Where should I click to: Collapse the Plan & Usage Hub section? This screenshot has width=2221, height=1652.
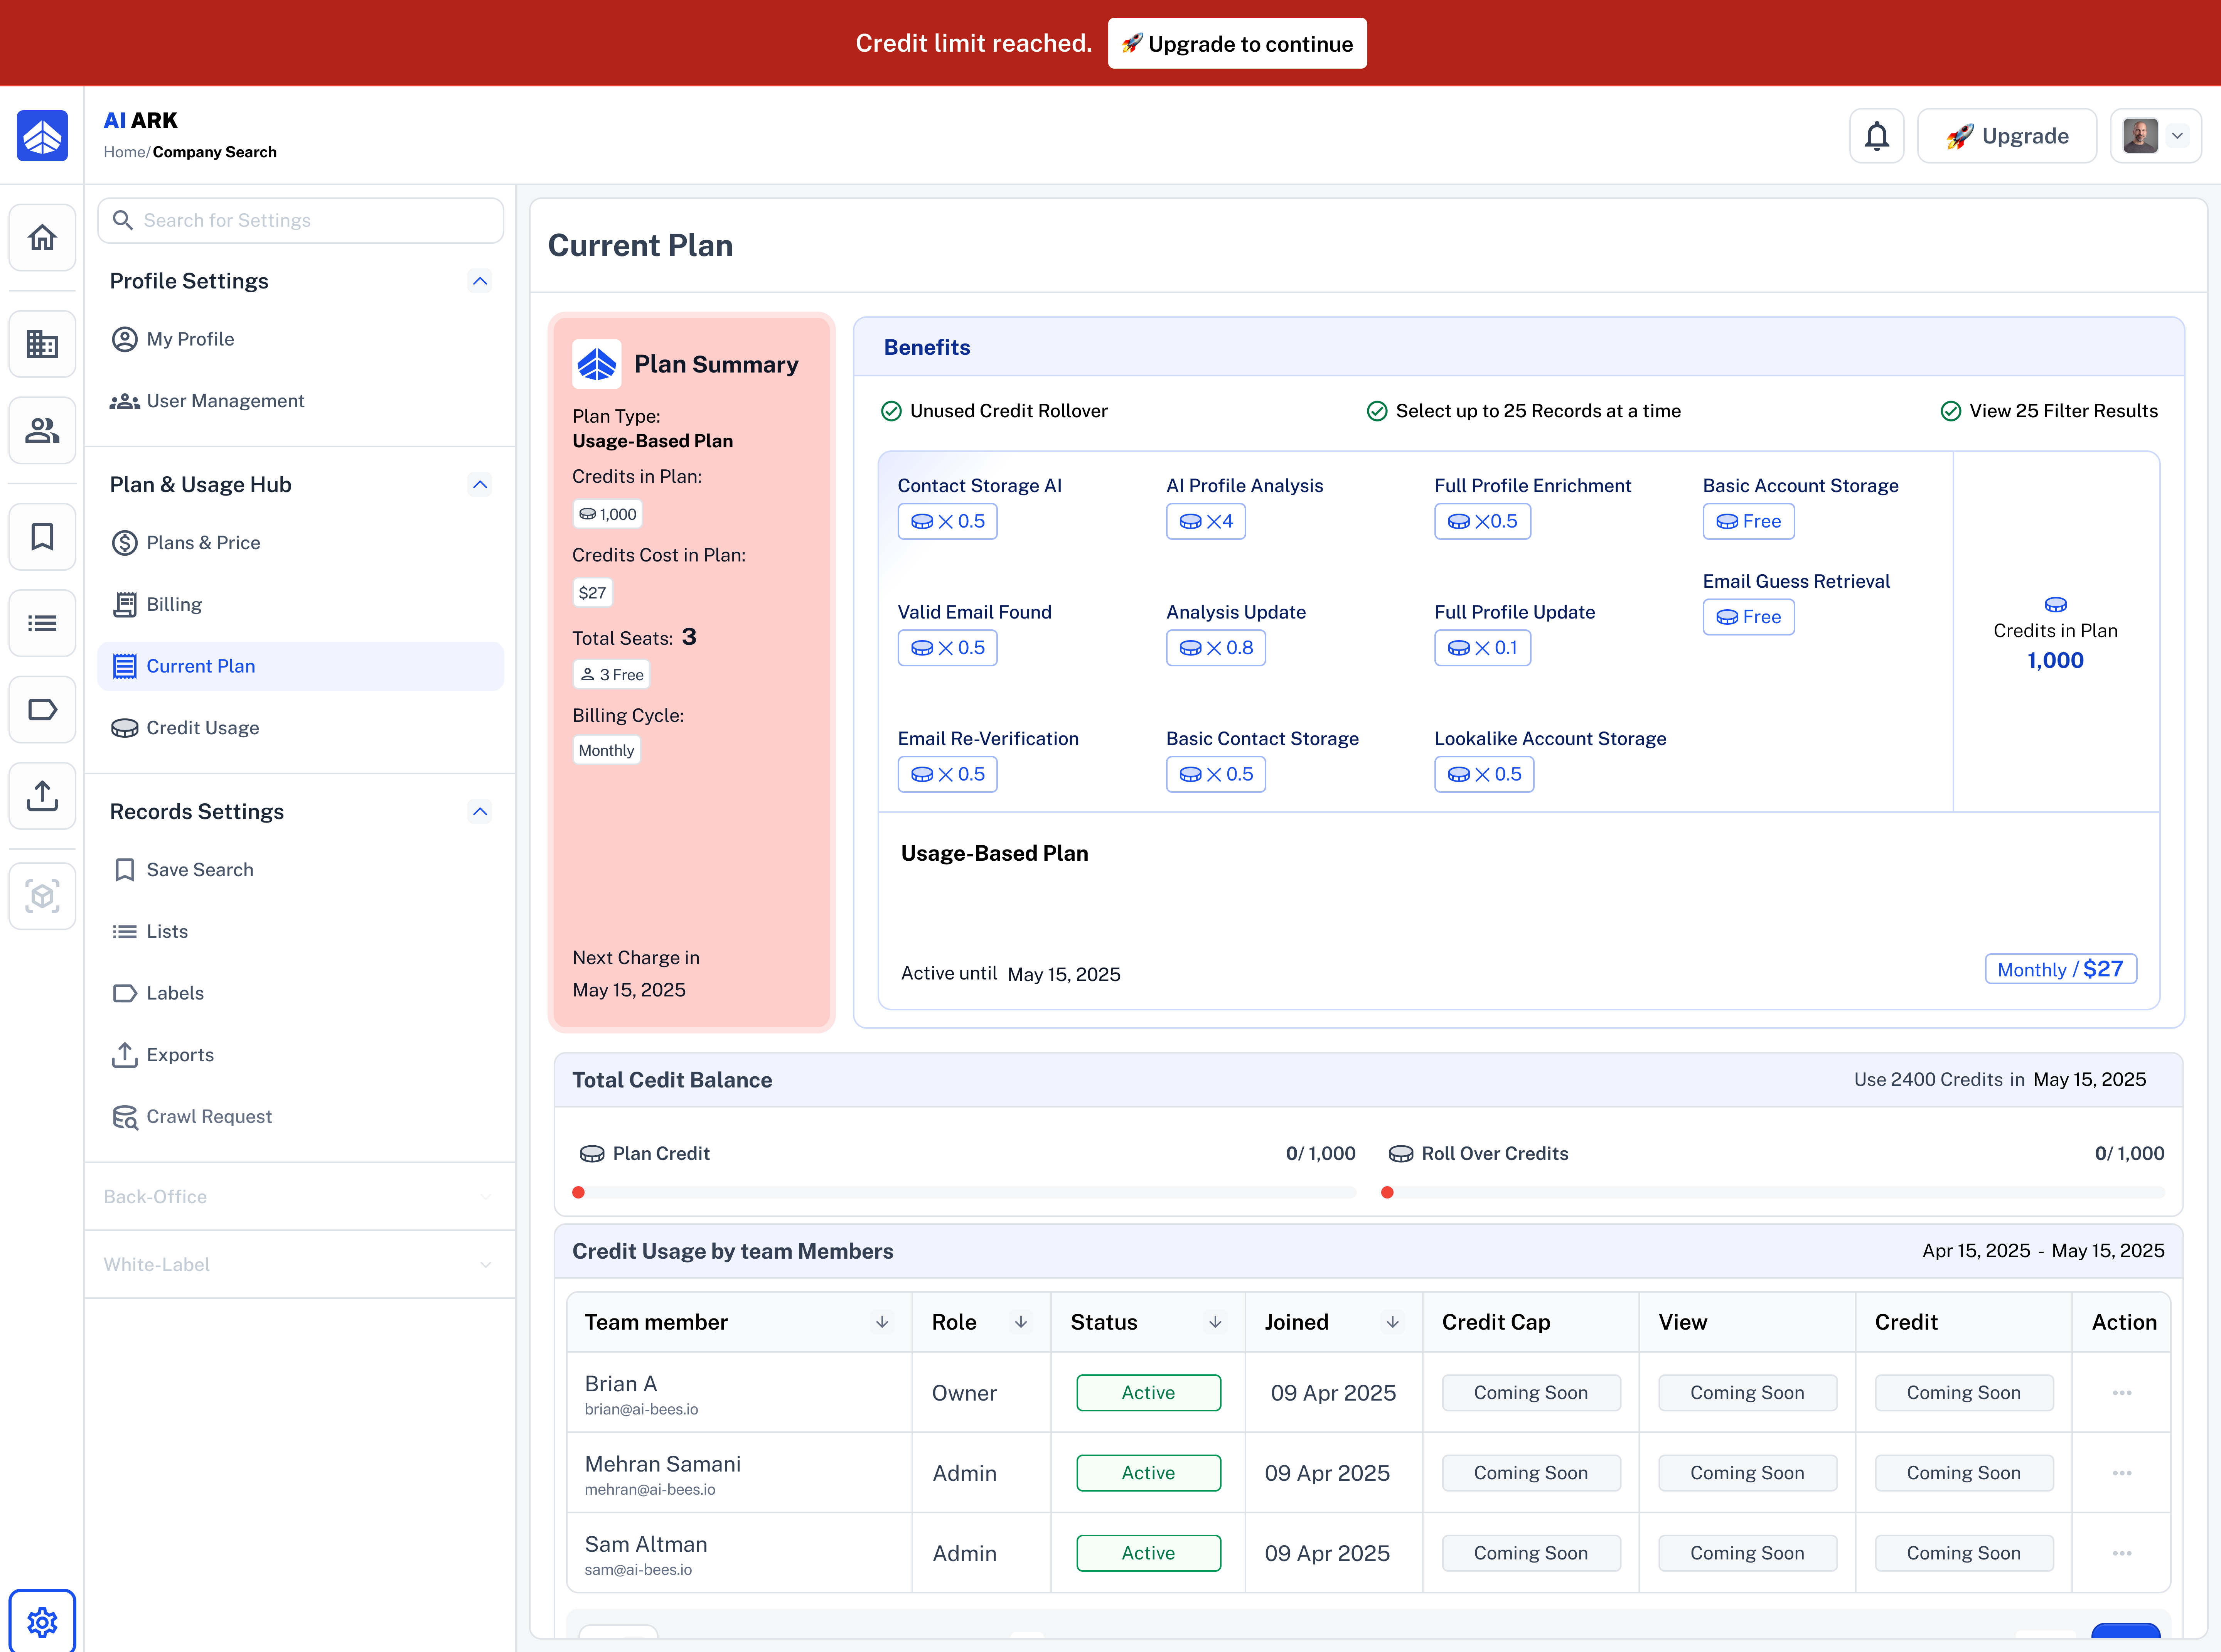tap(480, 485)
